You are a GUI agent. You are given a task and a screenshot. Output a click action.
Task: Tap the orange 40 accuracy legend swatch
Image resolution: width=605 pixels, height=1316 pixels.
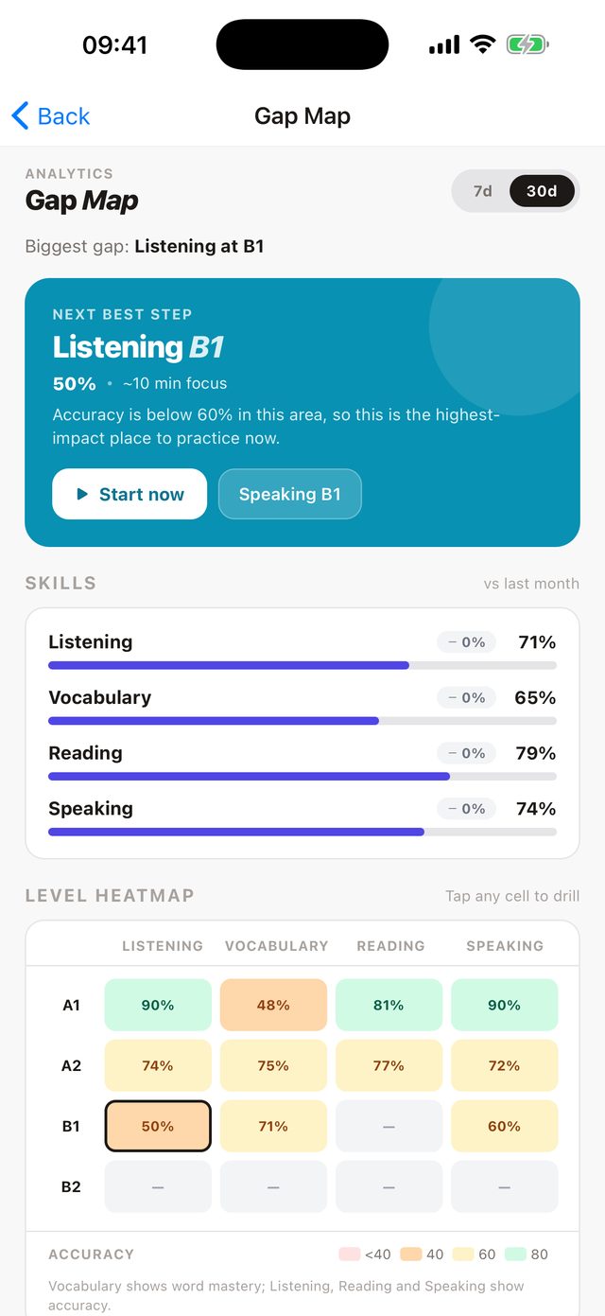coord(410,1255)
